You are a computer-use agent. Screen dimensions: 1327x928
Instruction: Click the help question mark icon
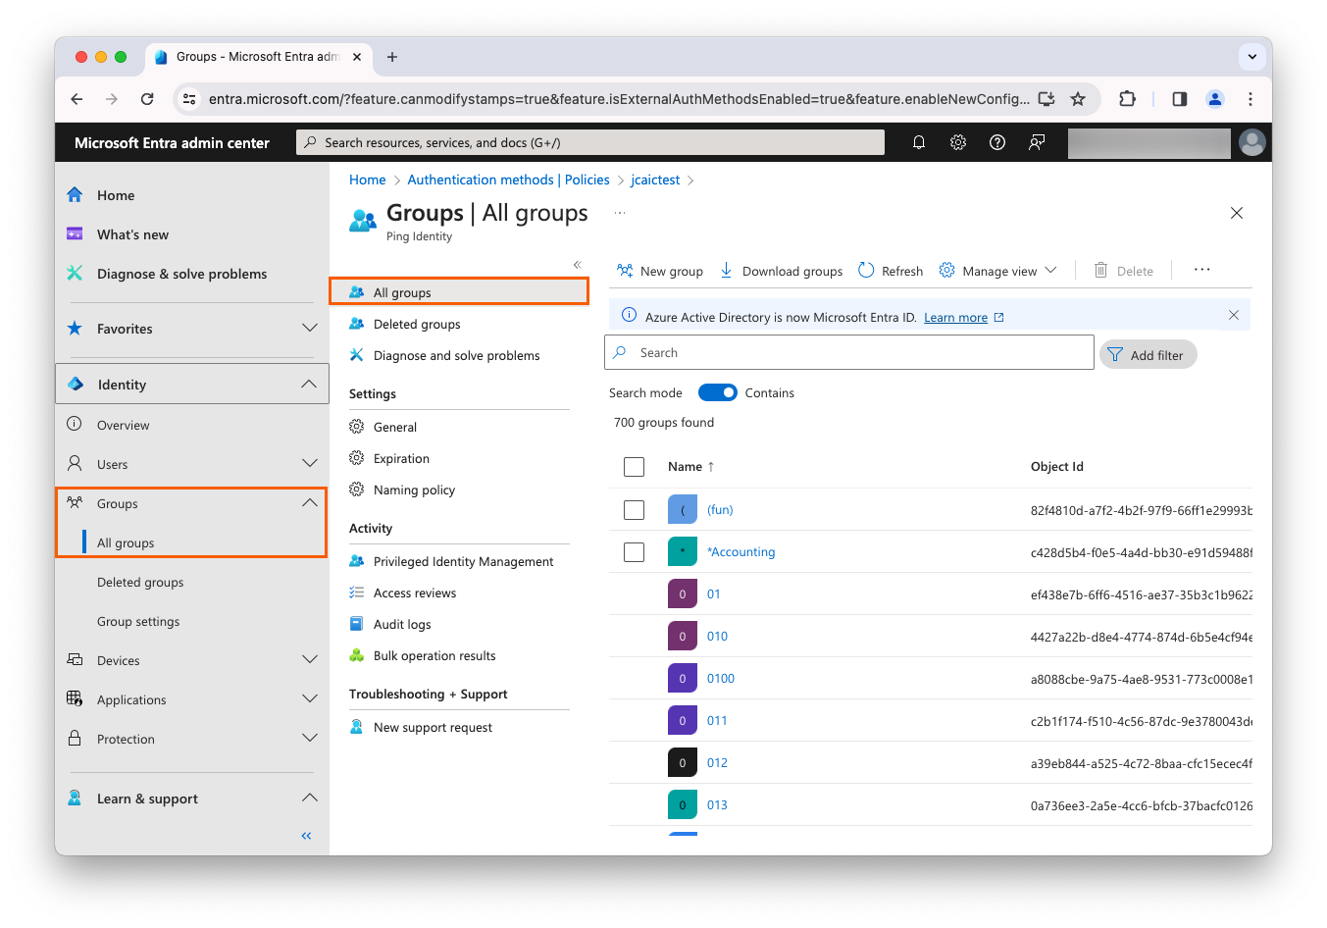(997, 142)
